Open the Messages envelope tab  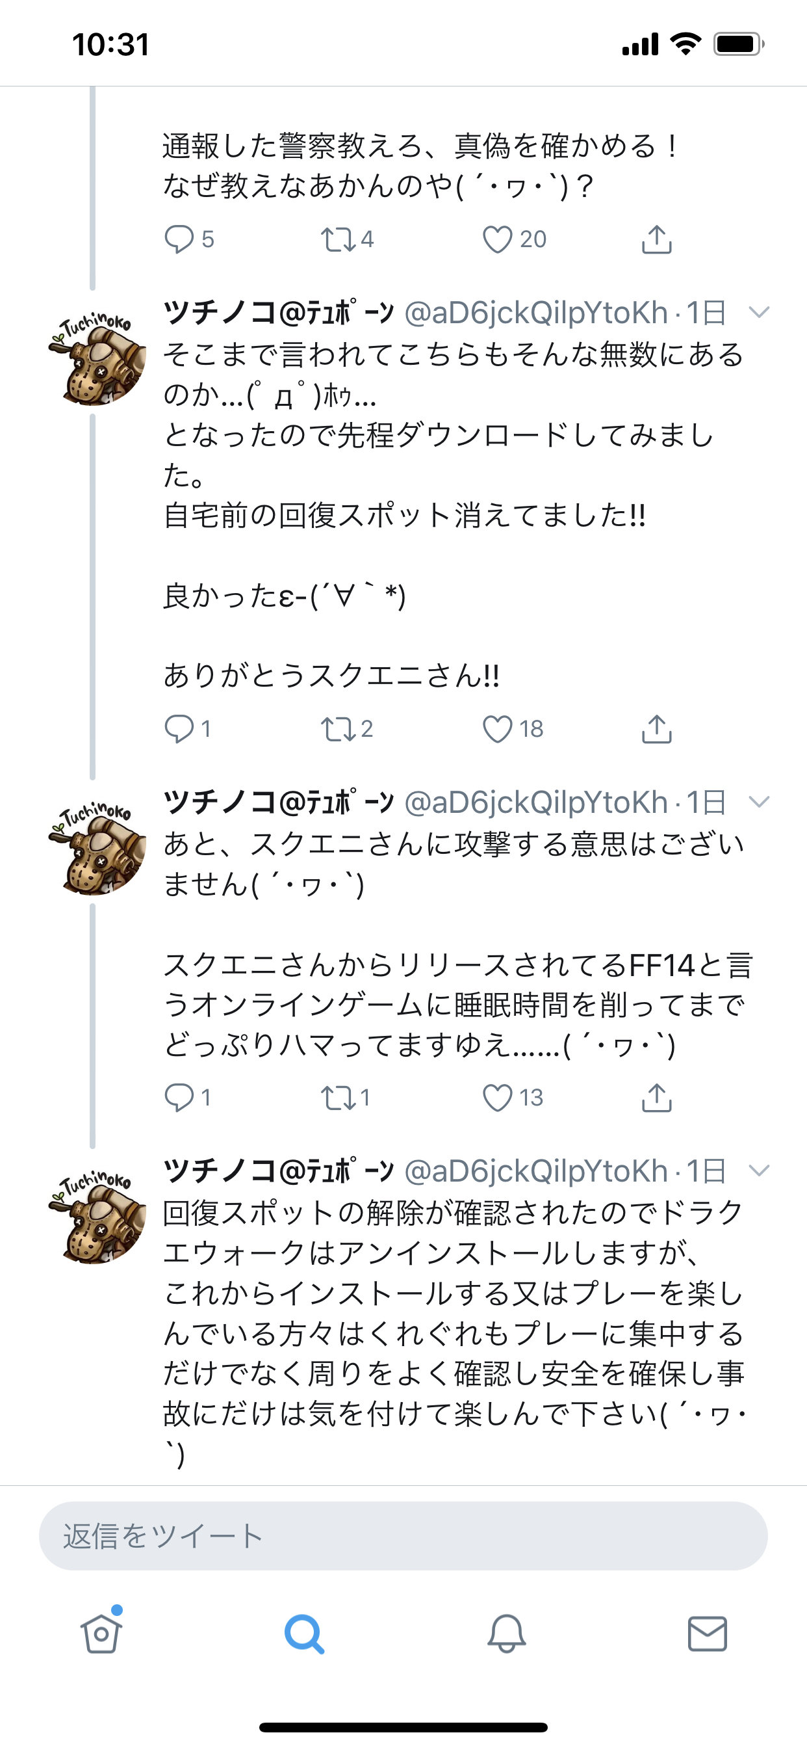708,1634
